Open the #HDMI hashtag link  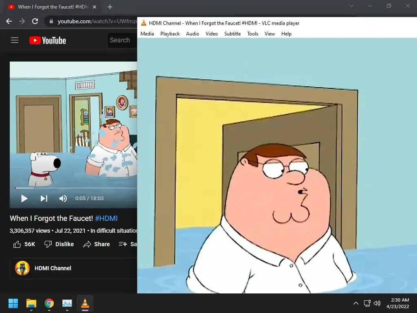[x=106, y=218]
